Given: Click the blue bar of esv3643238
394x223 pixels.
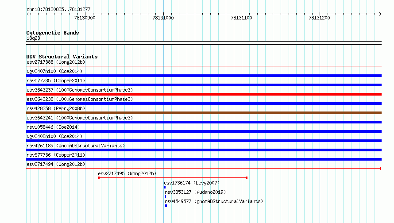Looking at the screenshot, I should click(204, 104).
